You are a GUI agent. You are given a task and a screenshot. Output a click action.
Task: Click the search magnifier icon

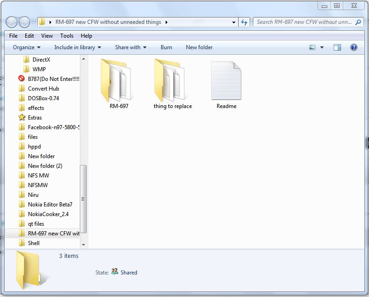coord(358,22)
